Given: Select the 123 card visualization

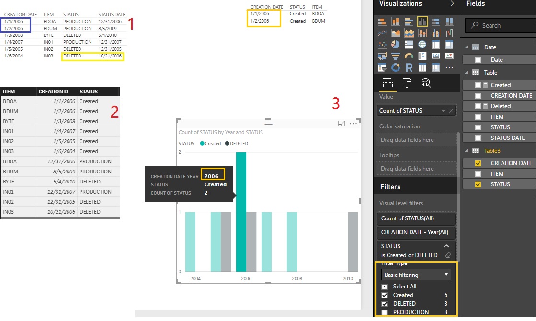Looking at the screenshot, I should point(435,56).
